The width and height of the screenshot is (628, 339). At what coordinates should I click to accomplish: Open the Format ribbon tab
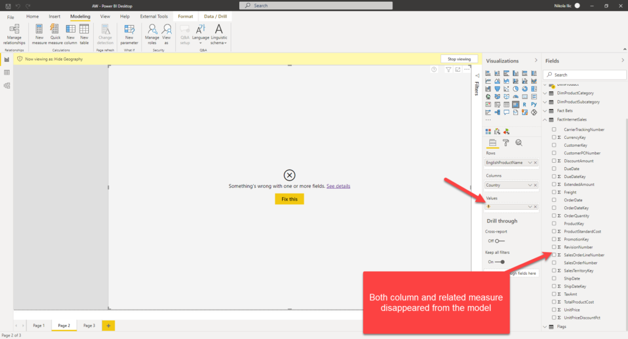(185, 17)
